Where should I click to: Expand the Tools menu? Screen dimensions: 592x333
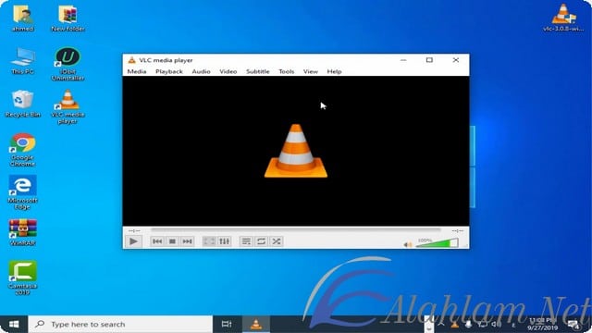[286, 71]
